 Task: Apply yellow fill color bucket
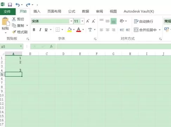[70, 30]
